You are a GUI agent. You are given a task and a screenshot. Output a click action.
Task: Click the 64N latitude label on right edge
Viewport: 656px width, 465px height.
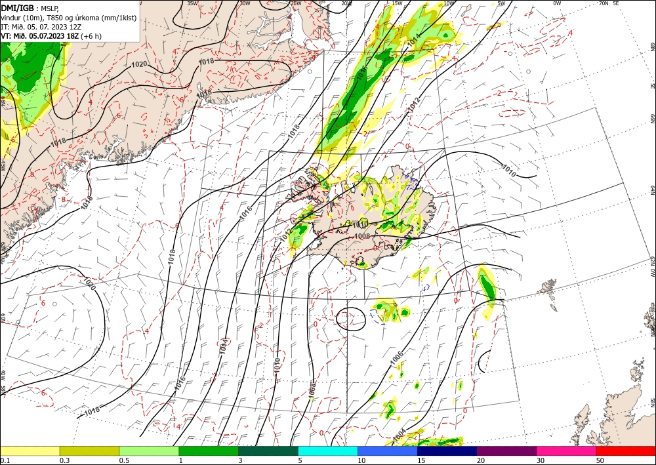[x=653, y=190]
